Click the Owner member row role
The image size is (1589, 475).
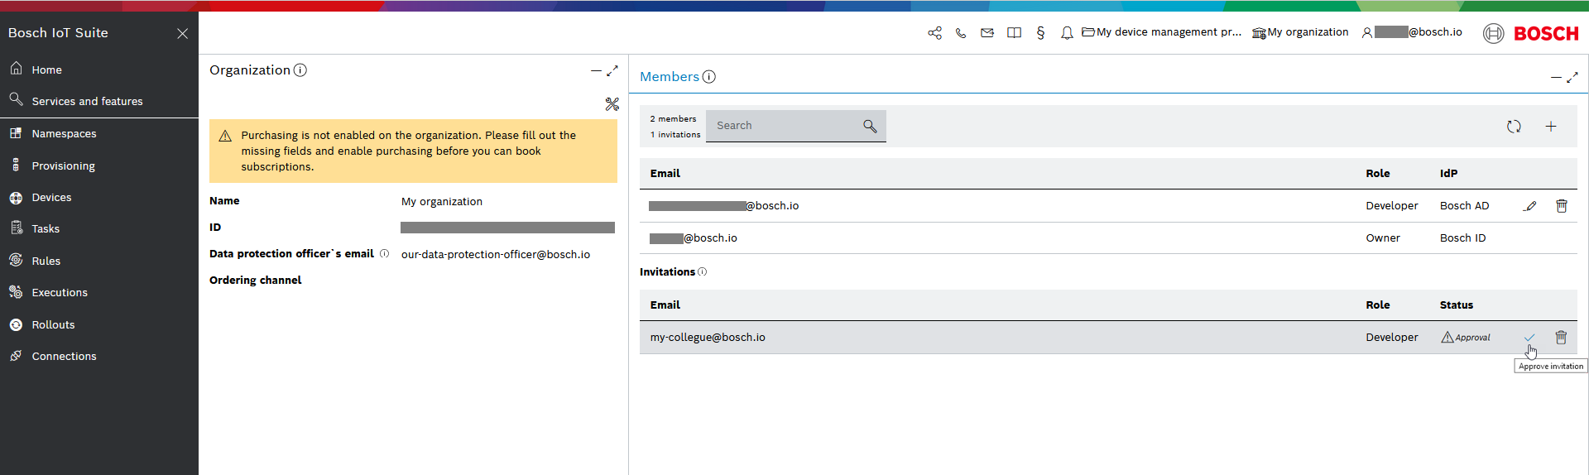coord(1383,238)
